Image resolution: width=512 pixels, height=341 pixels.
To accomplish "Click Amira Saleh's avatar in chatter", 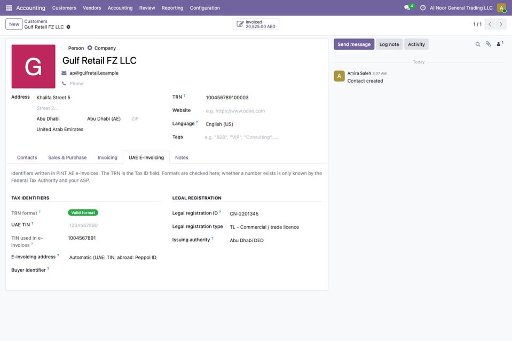I will pyautogui.click(x=339, y=76).
